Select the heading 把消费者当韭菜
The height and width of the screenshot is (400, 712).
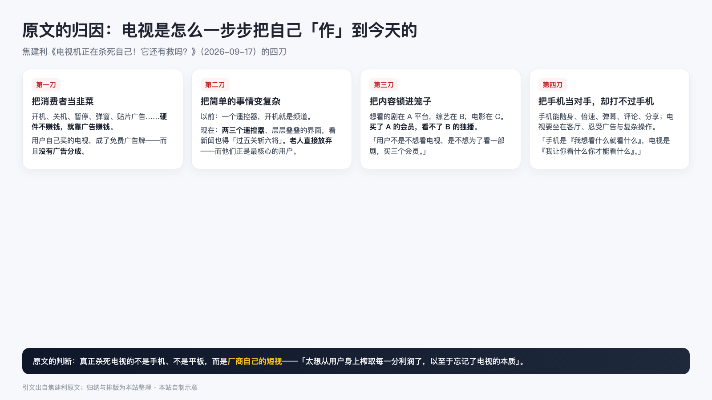click(x=63, y=101)
